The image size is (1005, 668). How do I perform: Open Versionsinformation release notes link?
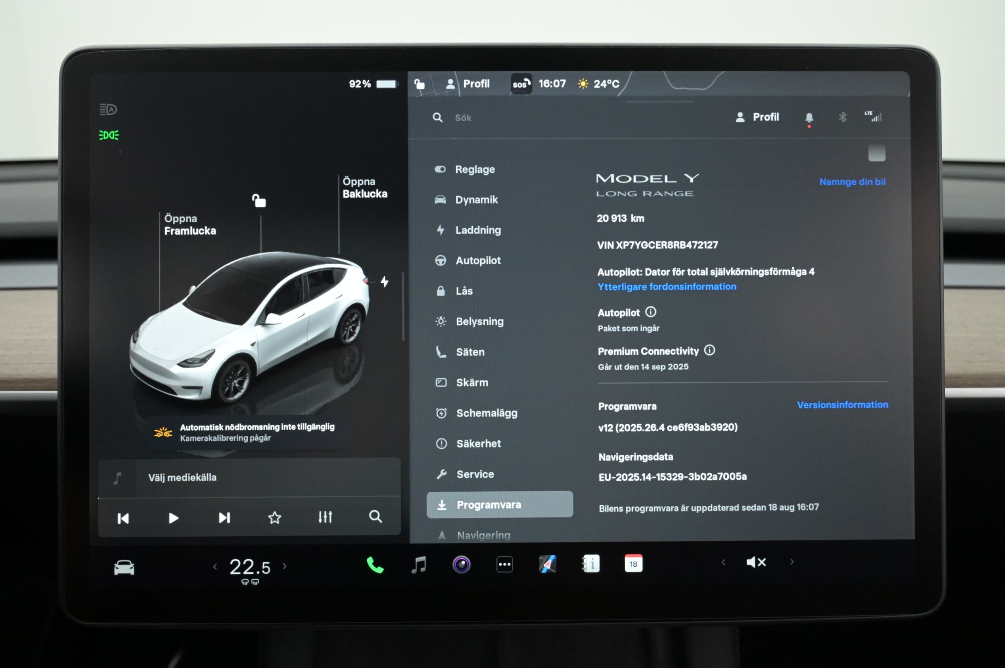click(x=843, y=404)
